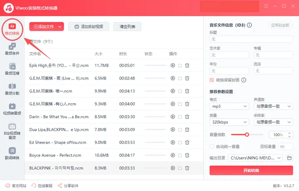Delete Boyce Avenue - Perfect.ncm
This screenshot has width=299, height=191.
click(187, 155)
